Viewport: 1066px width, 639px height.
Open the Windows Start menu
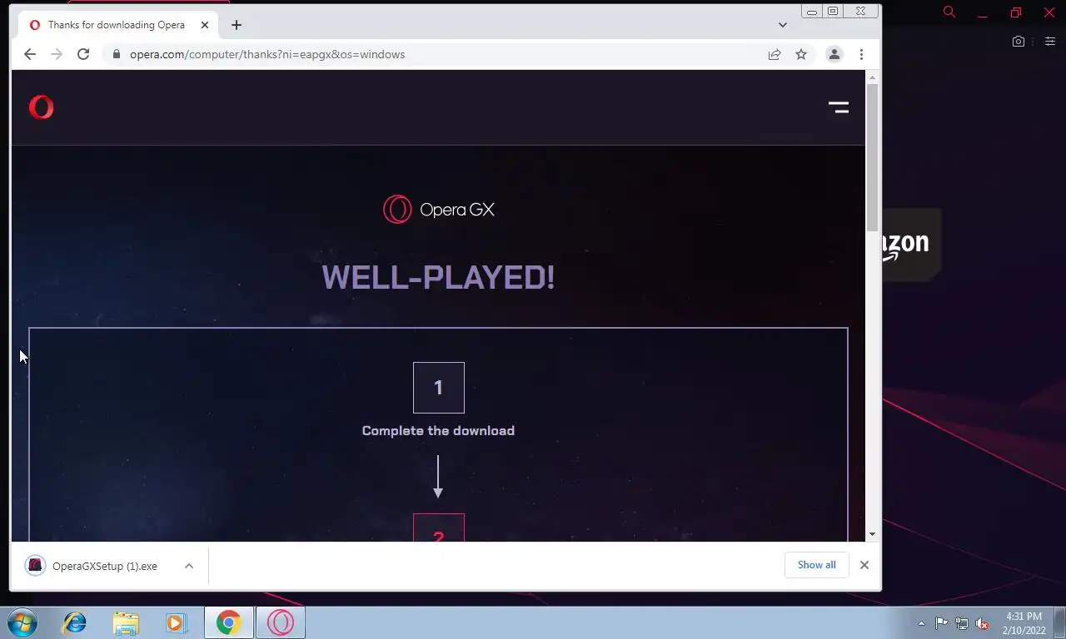22,622
